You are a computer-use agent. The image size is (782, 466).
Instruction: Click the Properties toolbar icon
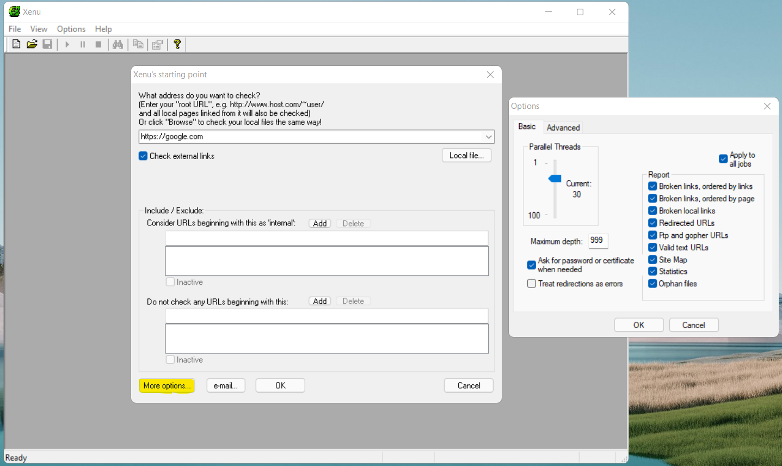pyautogui.click(x=157, y=44)
